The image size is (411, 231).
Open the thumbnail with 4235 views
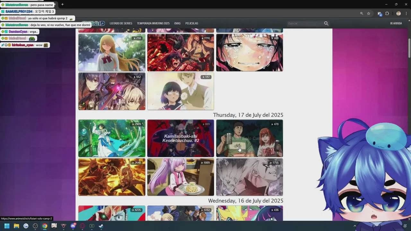coord(112,213)
